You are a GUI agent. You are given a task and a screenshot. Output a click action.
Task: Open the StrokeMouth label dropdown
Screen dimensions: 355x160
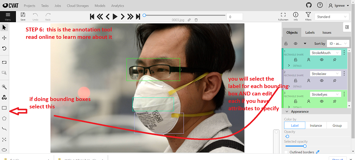tap(325, 53)
